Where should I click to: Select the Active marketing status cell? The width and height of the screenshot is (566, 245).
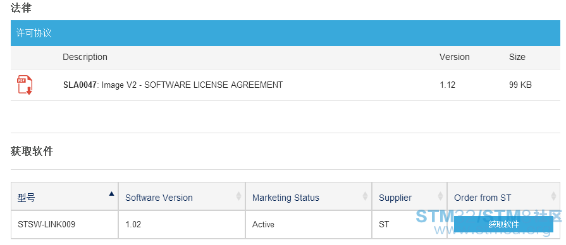[309, 224]
